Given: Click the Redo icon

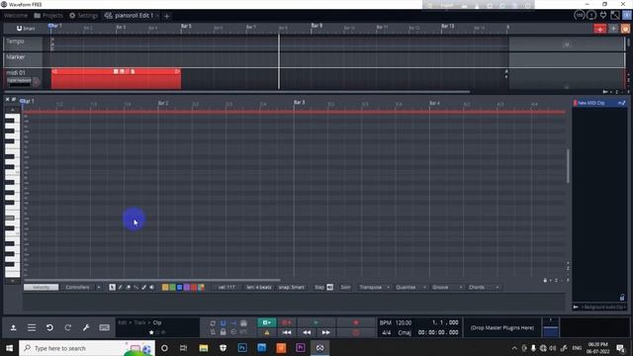Looking at the screenshot, I should click(68, 327).
